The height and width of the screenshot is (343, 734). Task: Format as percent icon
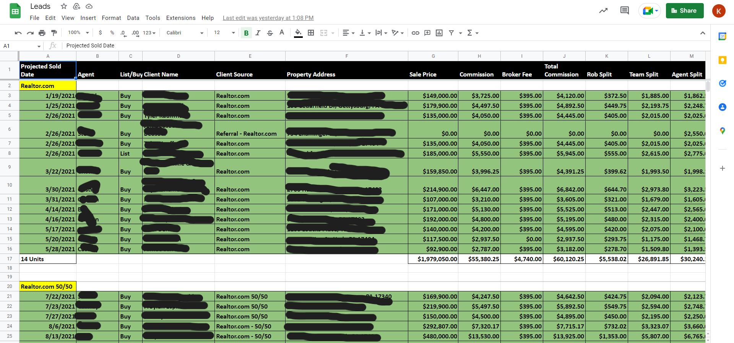(x=112, y=33)
